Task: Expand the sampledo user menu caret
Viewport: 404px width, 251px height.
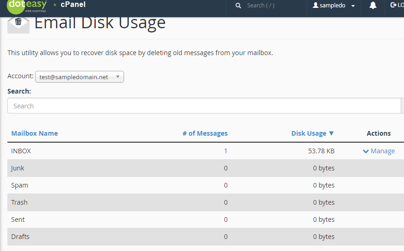Action: click(x=353, y=6)
